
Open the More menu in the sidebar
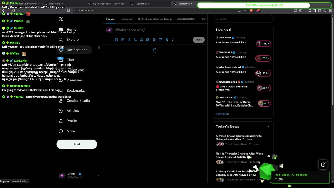pos(67,131)
